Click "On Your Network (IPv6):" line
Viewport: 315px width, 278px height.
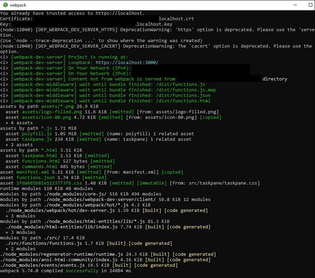tap(65, 73)
